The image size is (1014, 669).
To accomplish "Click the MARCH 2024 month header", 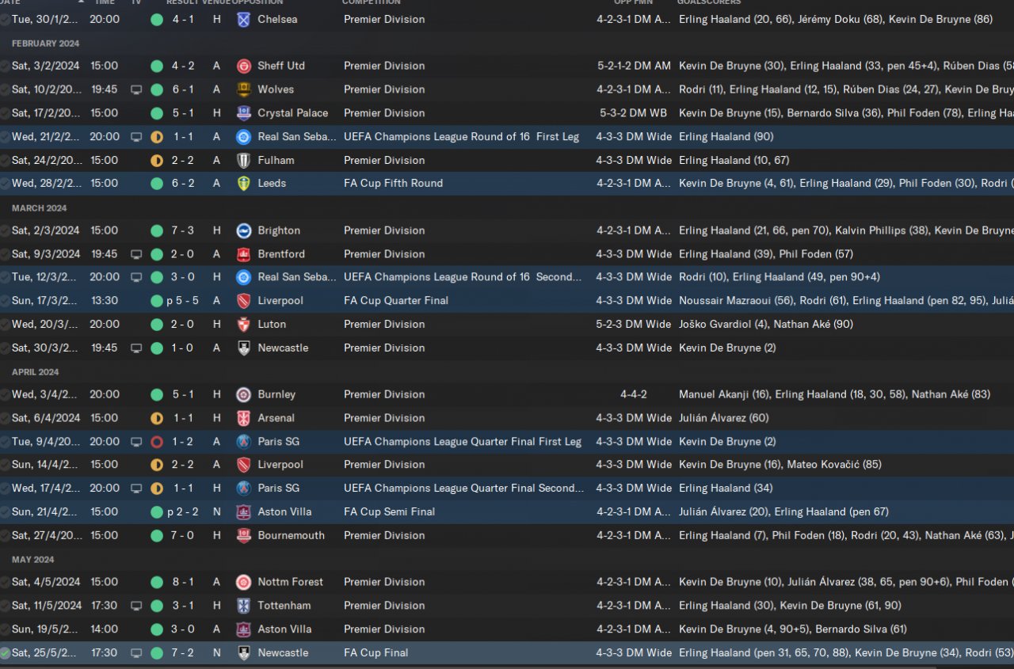I will pos(39,208).
